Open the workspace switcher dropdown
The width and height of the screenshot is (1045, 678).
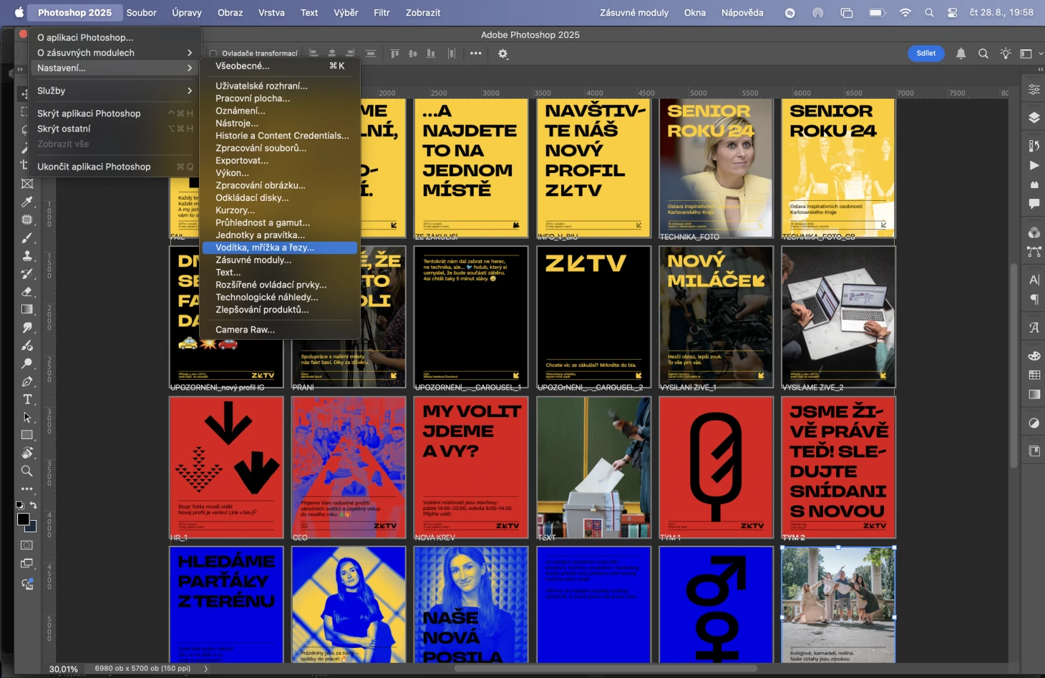click(1030, 54)
